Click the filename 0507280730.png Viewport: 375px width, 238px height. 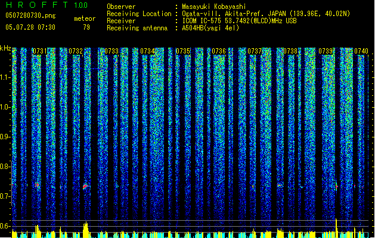(x=30, y=15)
